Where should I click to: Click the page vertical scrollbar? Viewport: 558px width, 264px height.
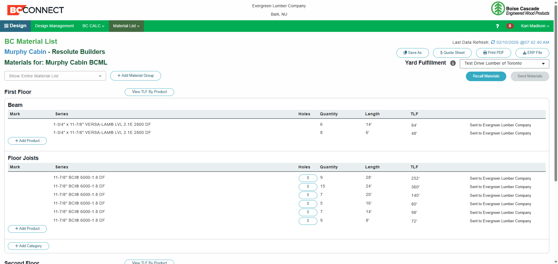point(556,93)
